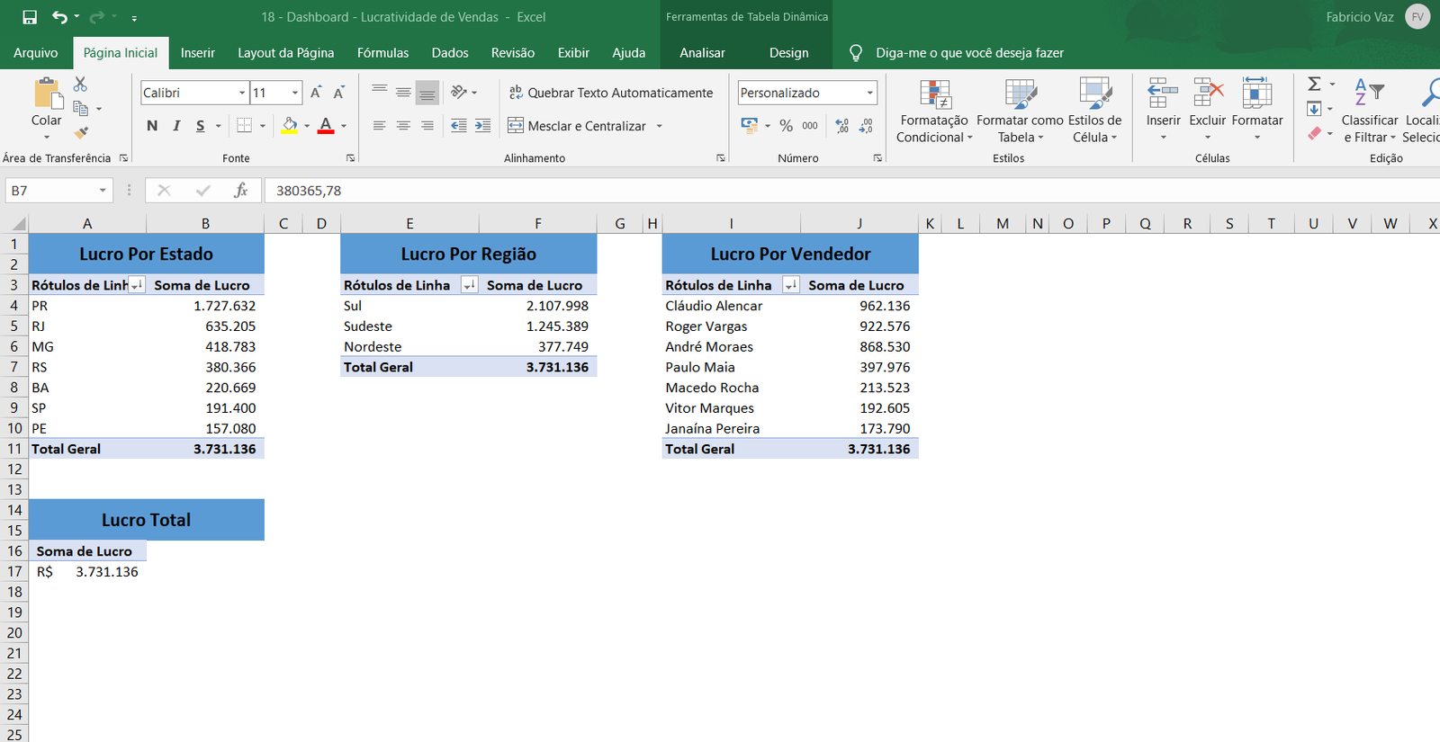Screen dimensions: 1440x742
Task: Align text to the middle vertically
Action: (403, 92)
